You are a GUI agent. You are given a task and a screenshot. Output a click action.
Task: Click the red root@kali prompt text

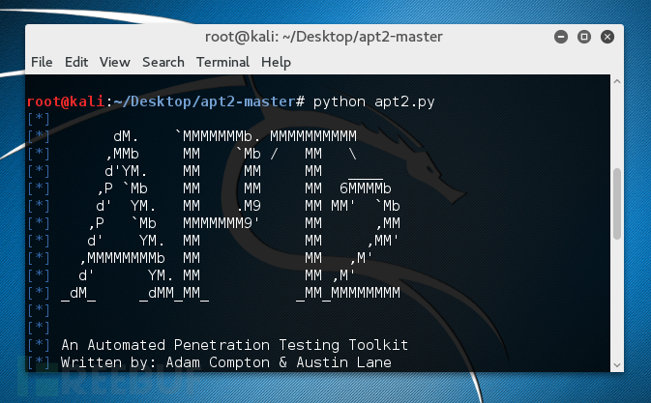click(x=66, y=101)
